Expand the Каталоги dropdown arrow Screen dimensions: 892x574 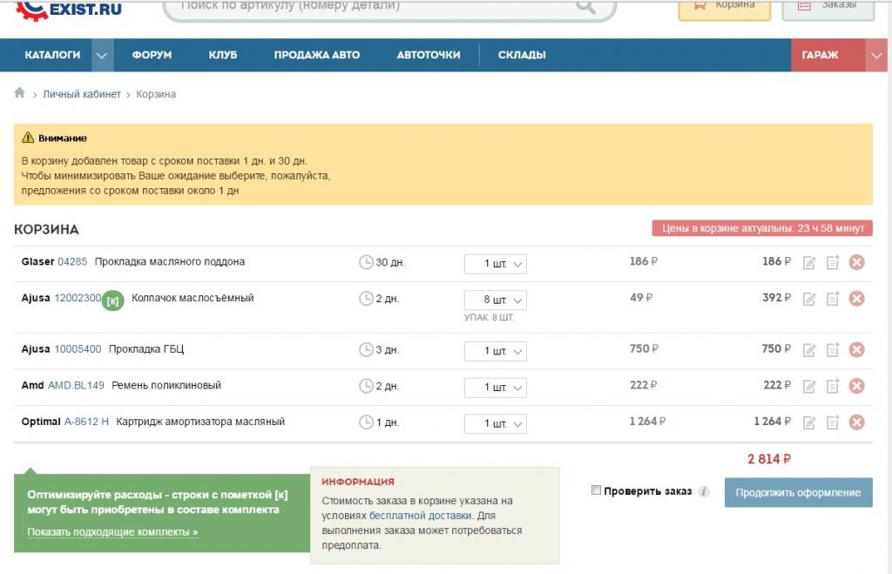pos(102,55)
